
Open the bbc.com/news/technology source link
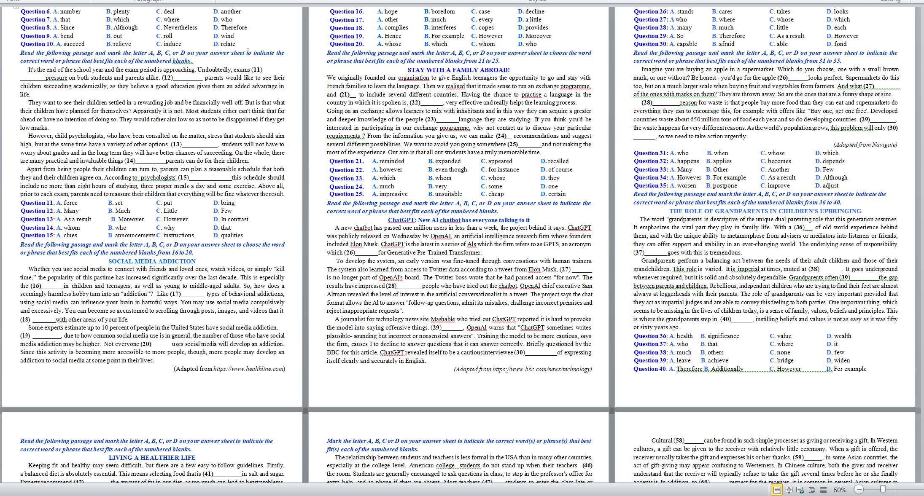point(541,369)
